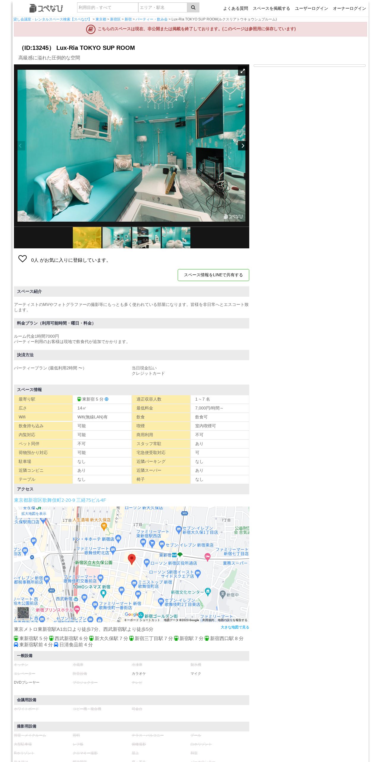The width and height of the screenshot is (381, 762).
Task: Click the 1～7 名 capacity value
Action: 202,399
